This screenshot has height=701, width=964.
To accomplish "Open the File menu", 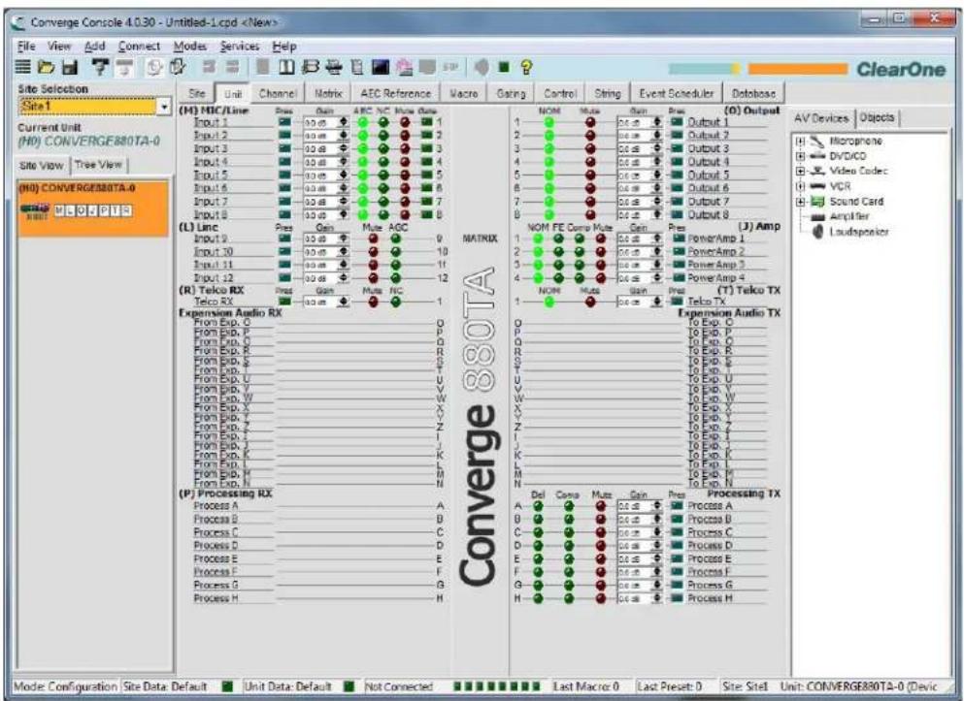I will (x=26, y=46).
